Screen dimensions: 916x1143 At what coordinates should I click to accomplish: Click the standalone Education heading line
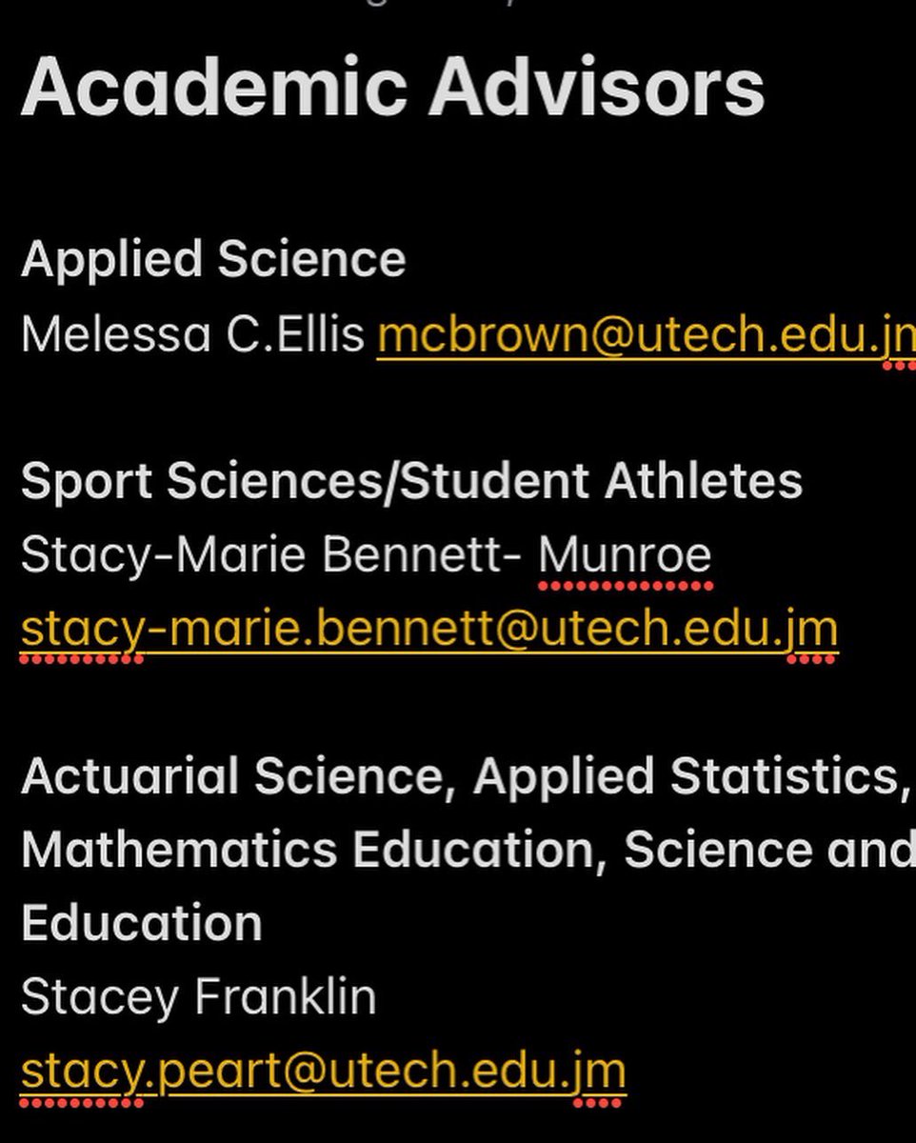141,924
